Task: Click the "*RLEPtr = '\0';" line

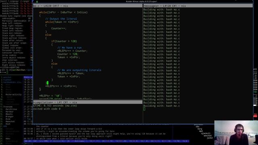Action: (x=50, y=96)
